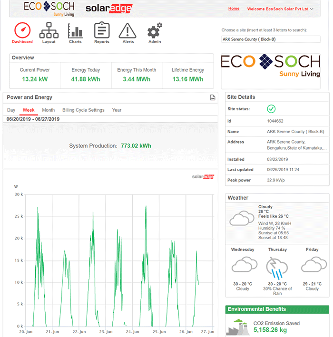The width and height of the screenshot is (333, 337).
Task: Click the large EcoSoch Sunny Living banner
Action: (271, 66)
